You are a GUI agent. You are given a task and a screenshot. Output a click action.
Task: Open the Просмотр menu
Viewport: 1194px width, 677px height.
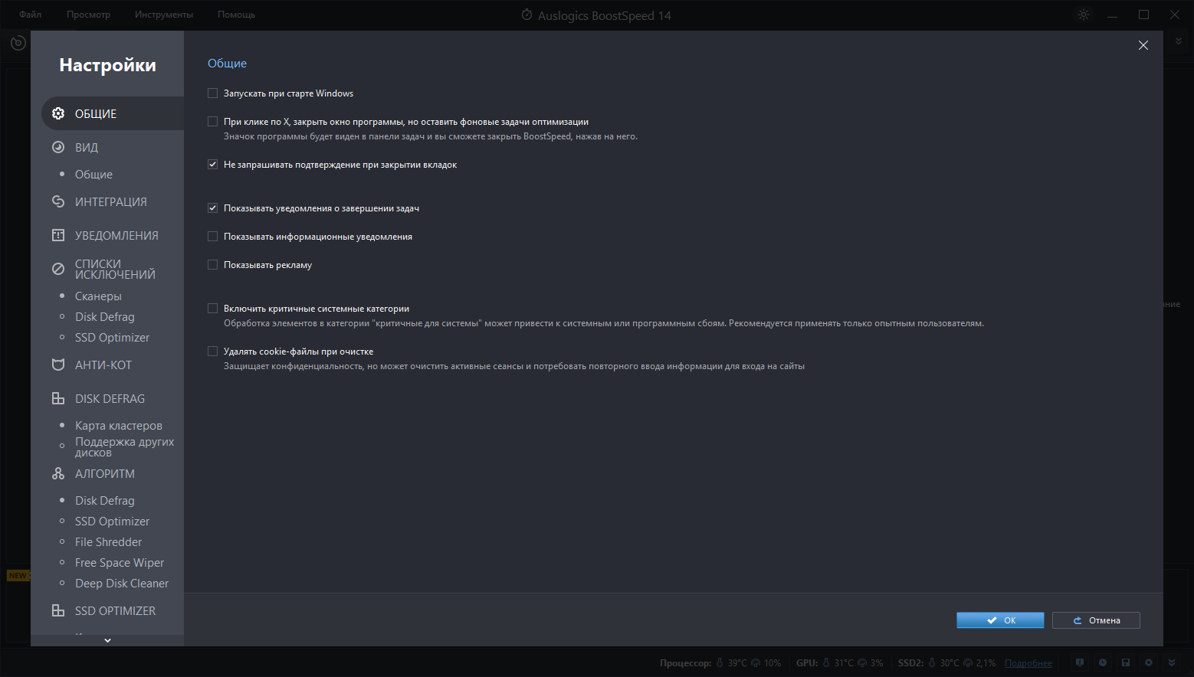point(88,15)
